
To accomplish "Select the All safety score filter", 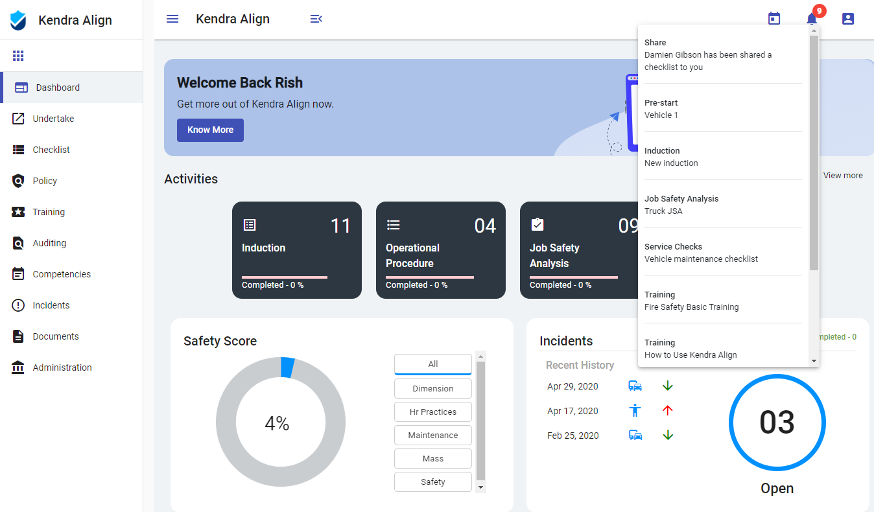I will [433, 364].
